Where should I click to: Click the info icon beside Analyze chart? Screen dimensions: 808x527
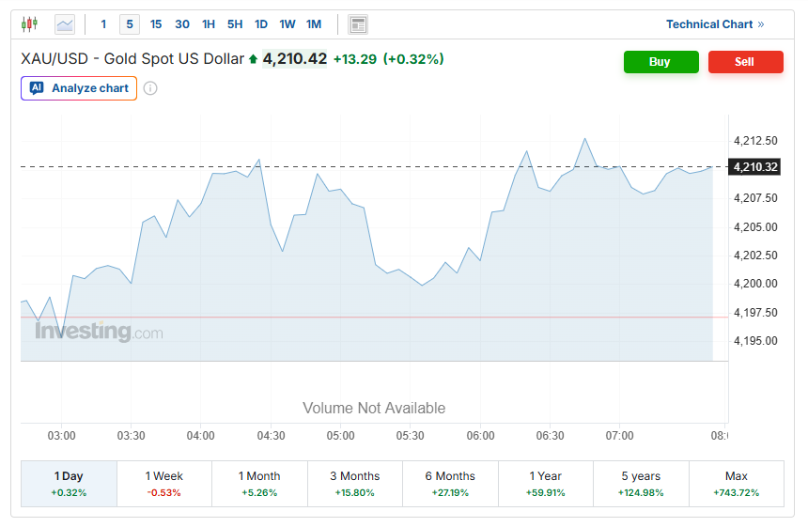(x=150, y=88)
